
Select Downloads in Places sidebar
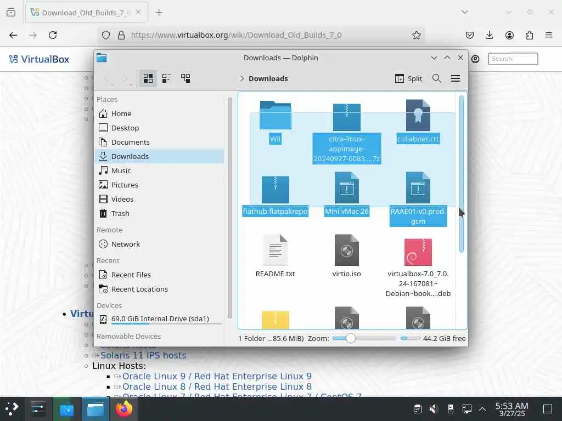tap(160, 156)
